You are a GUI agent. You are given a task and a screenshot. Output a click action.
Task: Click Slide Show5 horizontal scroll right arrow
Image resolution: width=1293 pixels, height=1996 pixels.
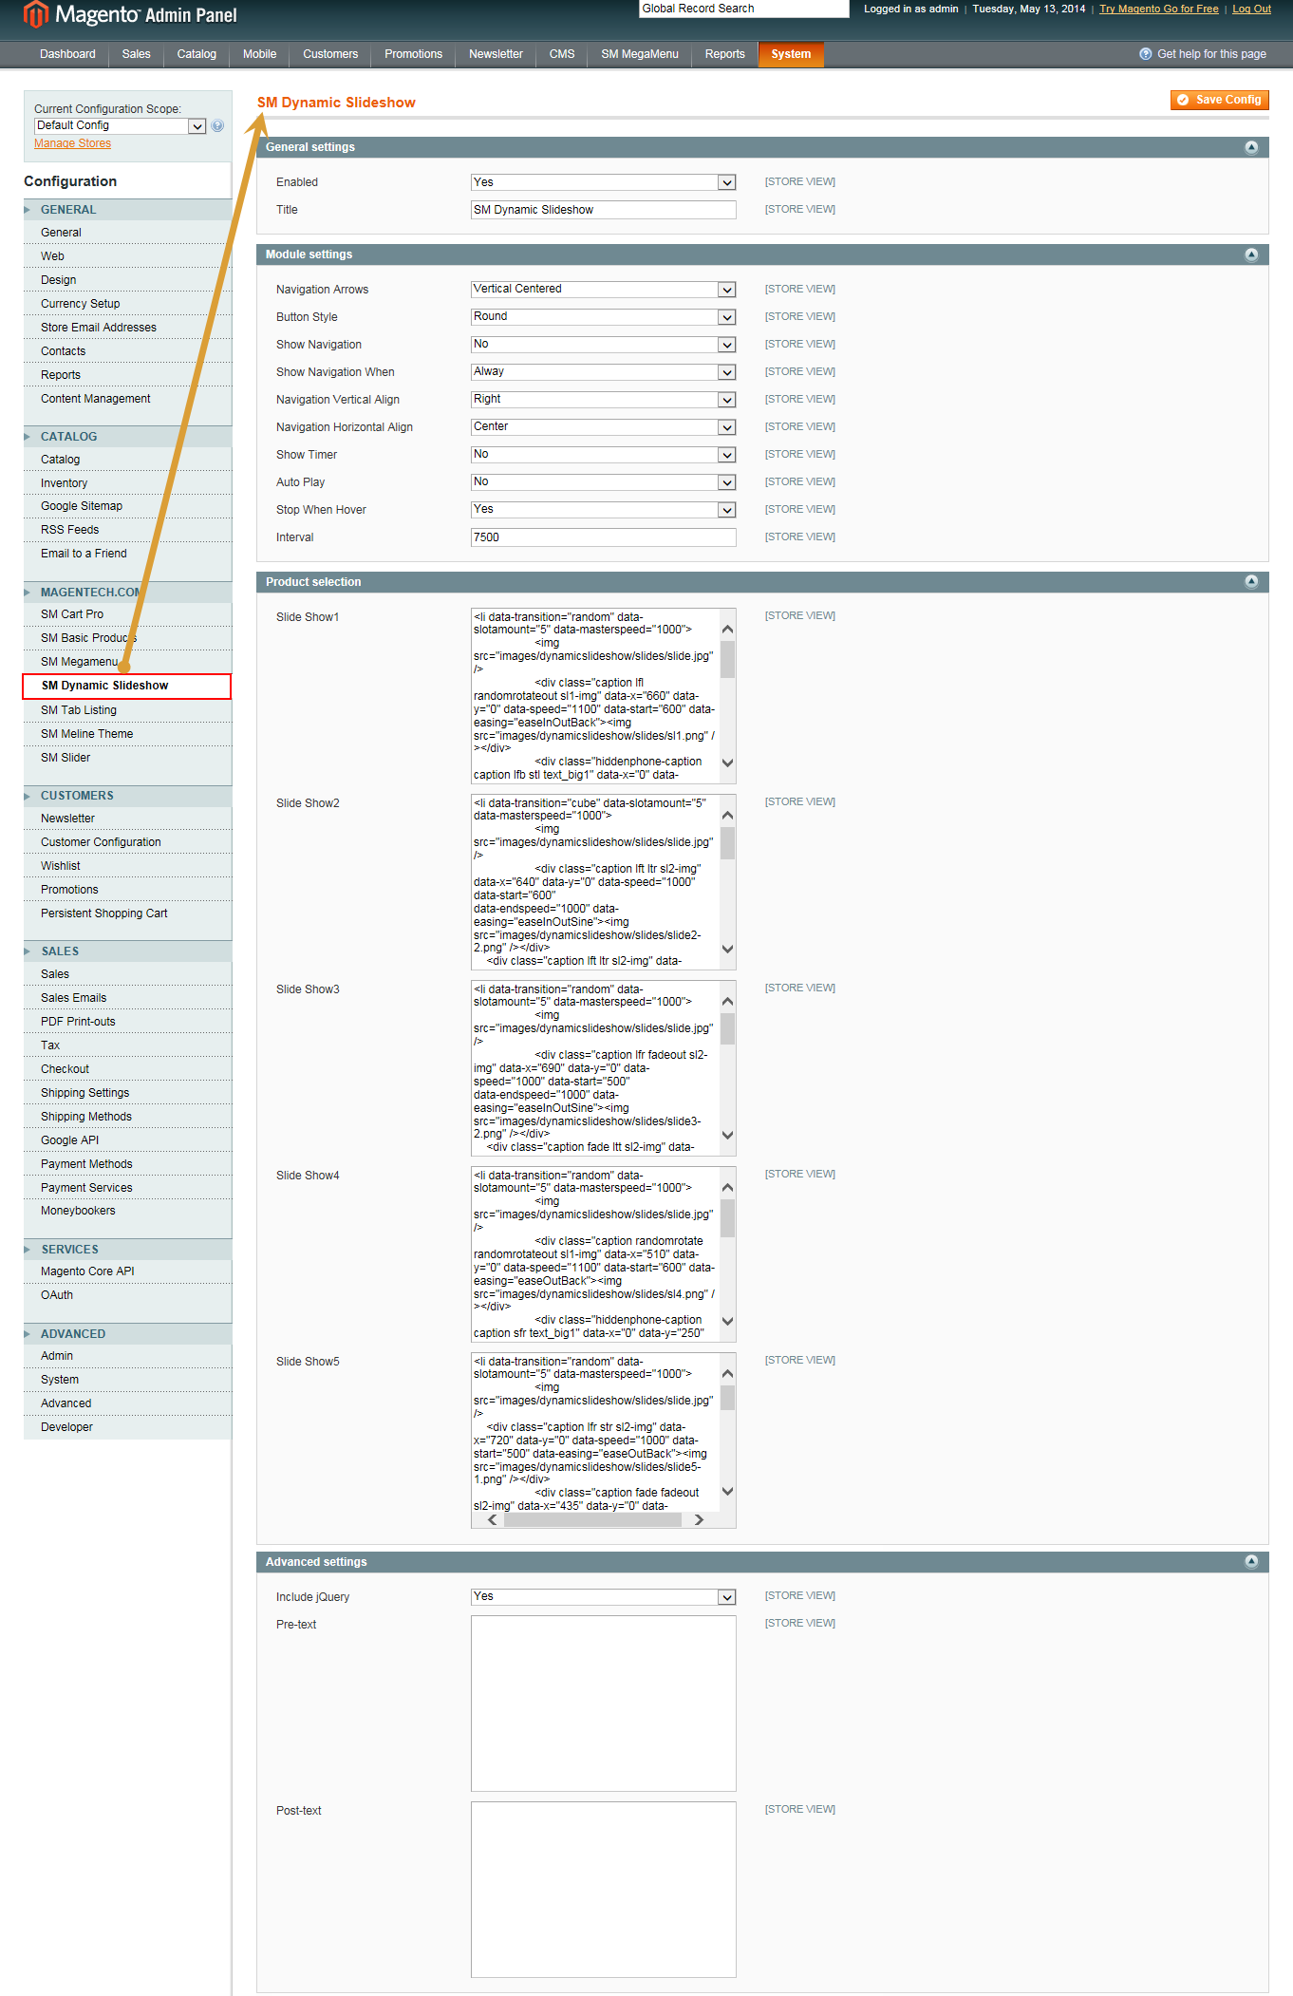tap(699, 1519)
